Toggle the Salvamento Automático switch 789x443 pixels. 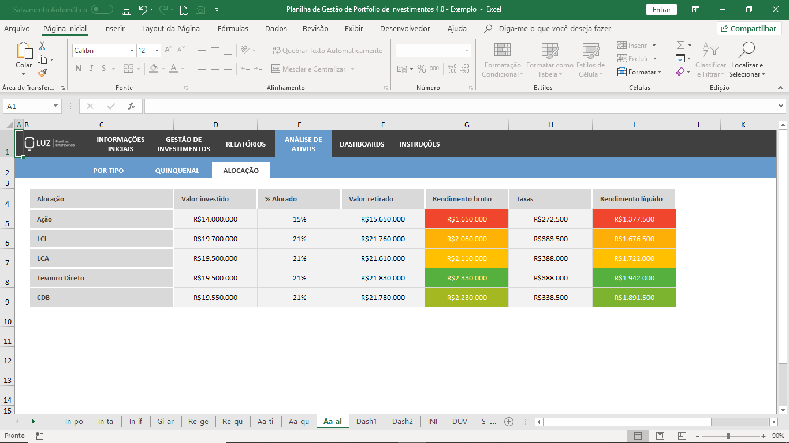[102, 10]
